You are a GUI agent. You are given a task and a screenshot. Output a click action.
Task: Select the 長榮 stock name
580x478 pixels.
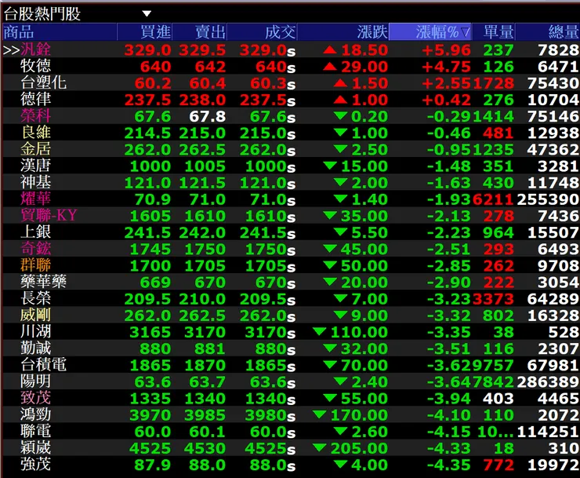coord(35,299)
